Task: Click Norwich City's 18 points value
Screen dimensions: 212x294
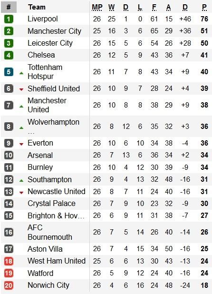Action: tap(204, 285)
